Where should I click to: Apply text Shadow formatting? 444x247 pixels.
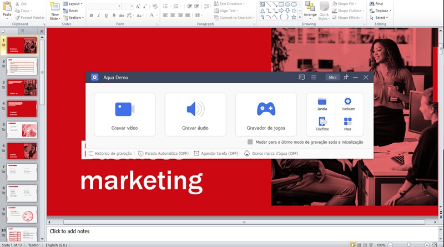pos(114,16)
